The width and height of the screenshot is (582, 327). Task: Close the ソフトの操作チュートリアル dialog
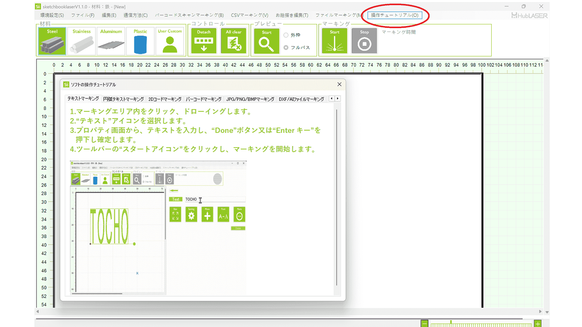(339, 84)
